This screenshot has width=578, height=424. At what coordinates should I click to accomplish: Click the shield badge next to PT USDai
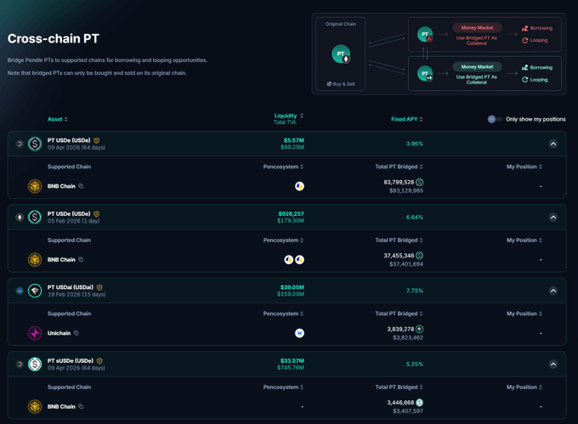[99, 287]
